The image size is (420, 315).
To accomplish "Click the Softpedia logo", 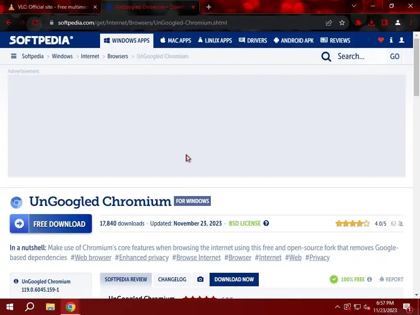I will [41, 40].
